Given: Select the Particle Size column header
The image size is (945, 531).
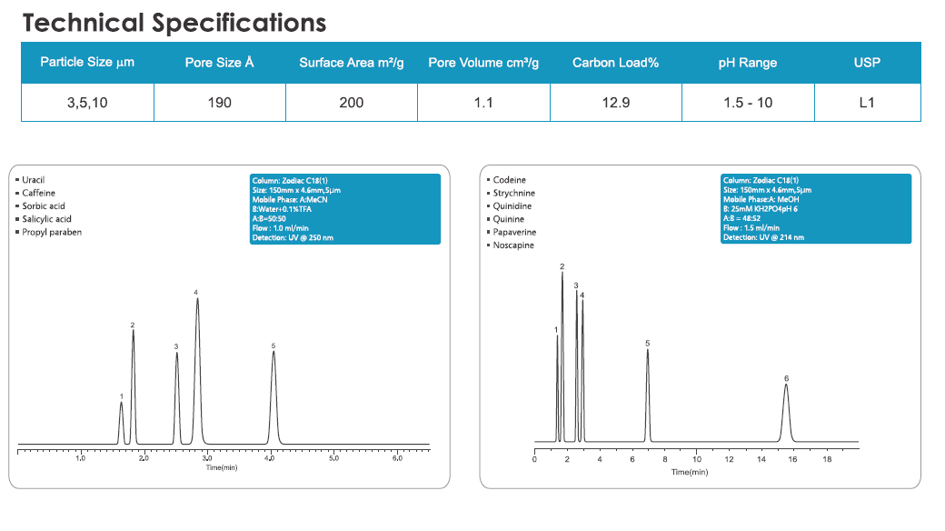Looking at the screenshot, I should [87, 63].
